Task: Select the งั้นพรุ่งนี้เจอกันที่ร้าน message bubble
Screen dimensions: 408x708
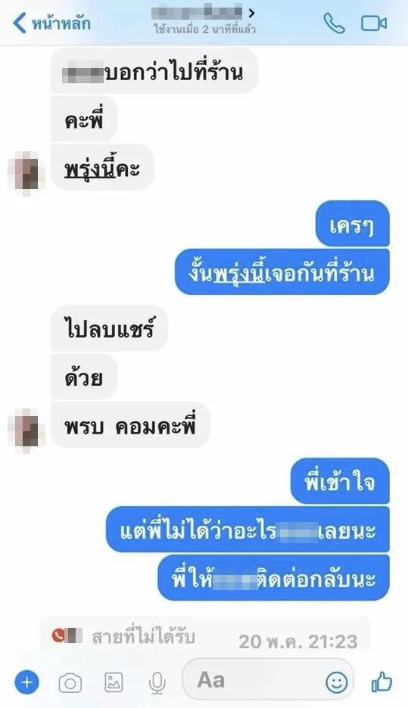Action: coord(282,272)
